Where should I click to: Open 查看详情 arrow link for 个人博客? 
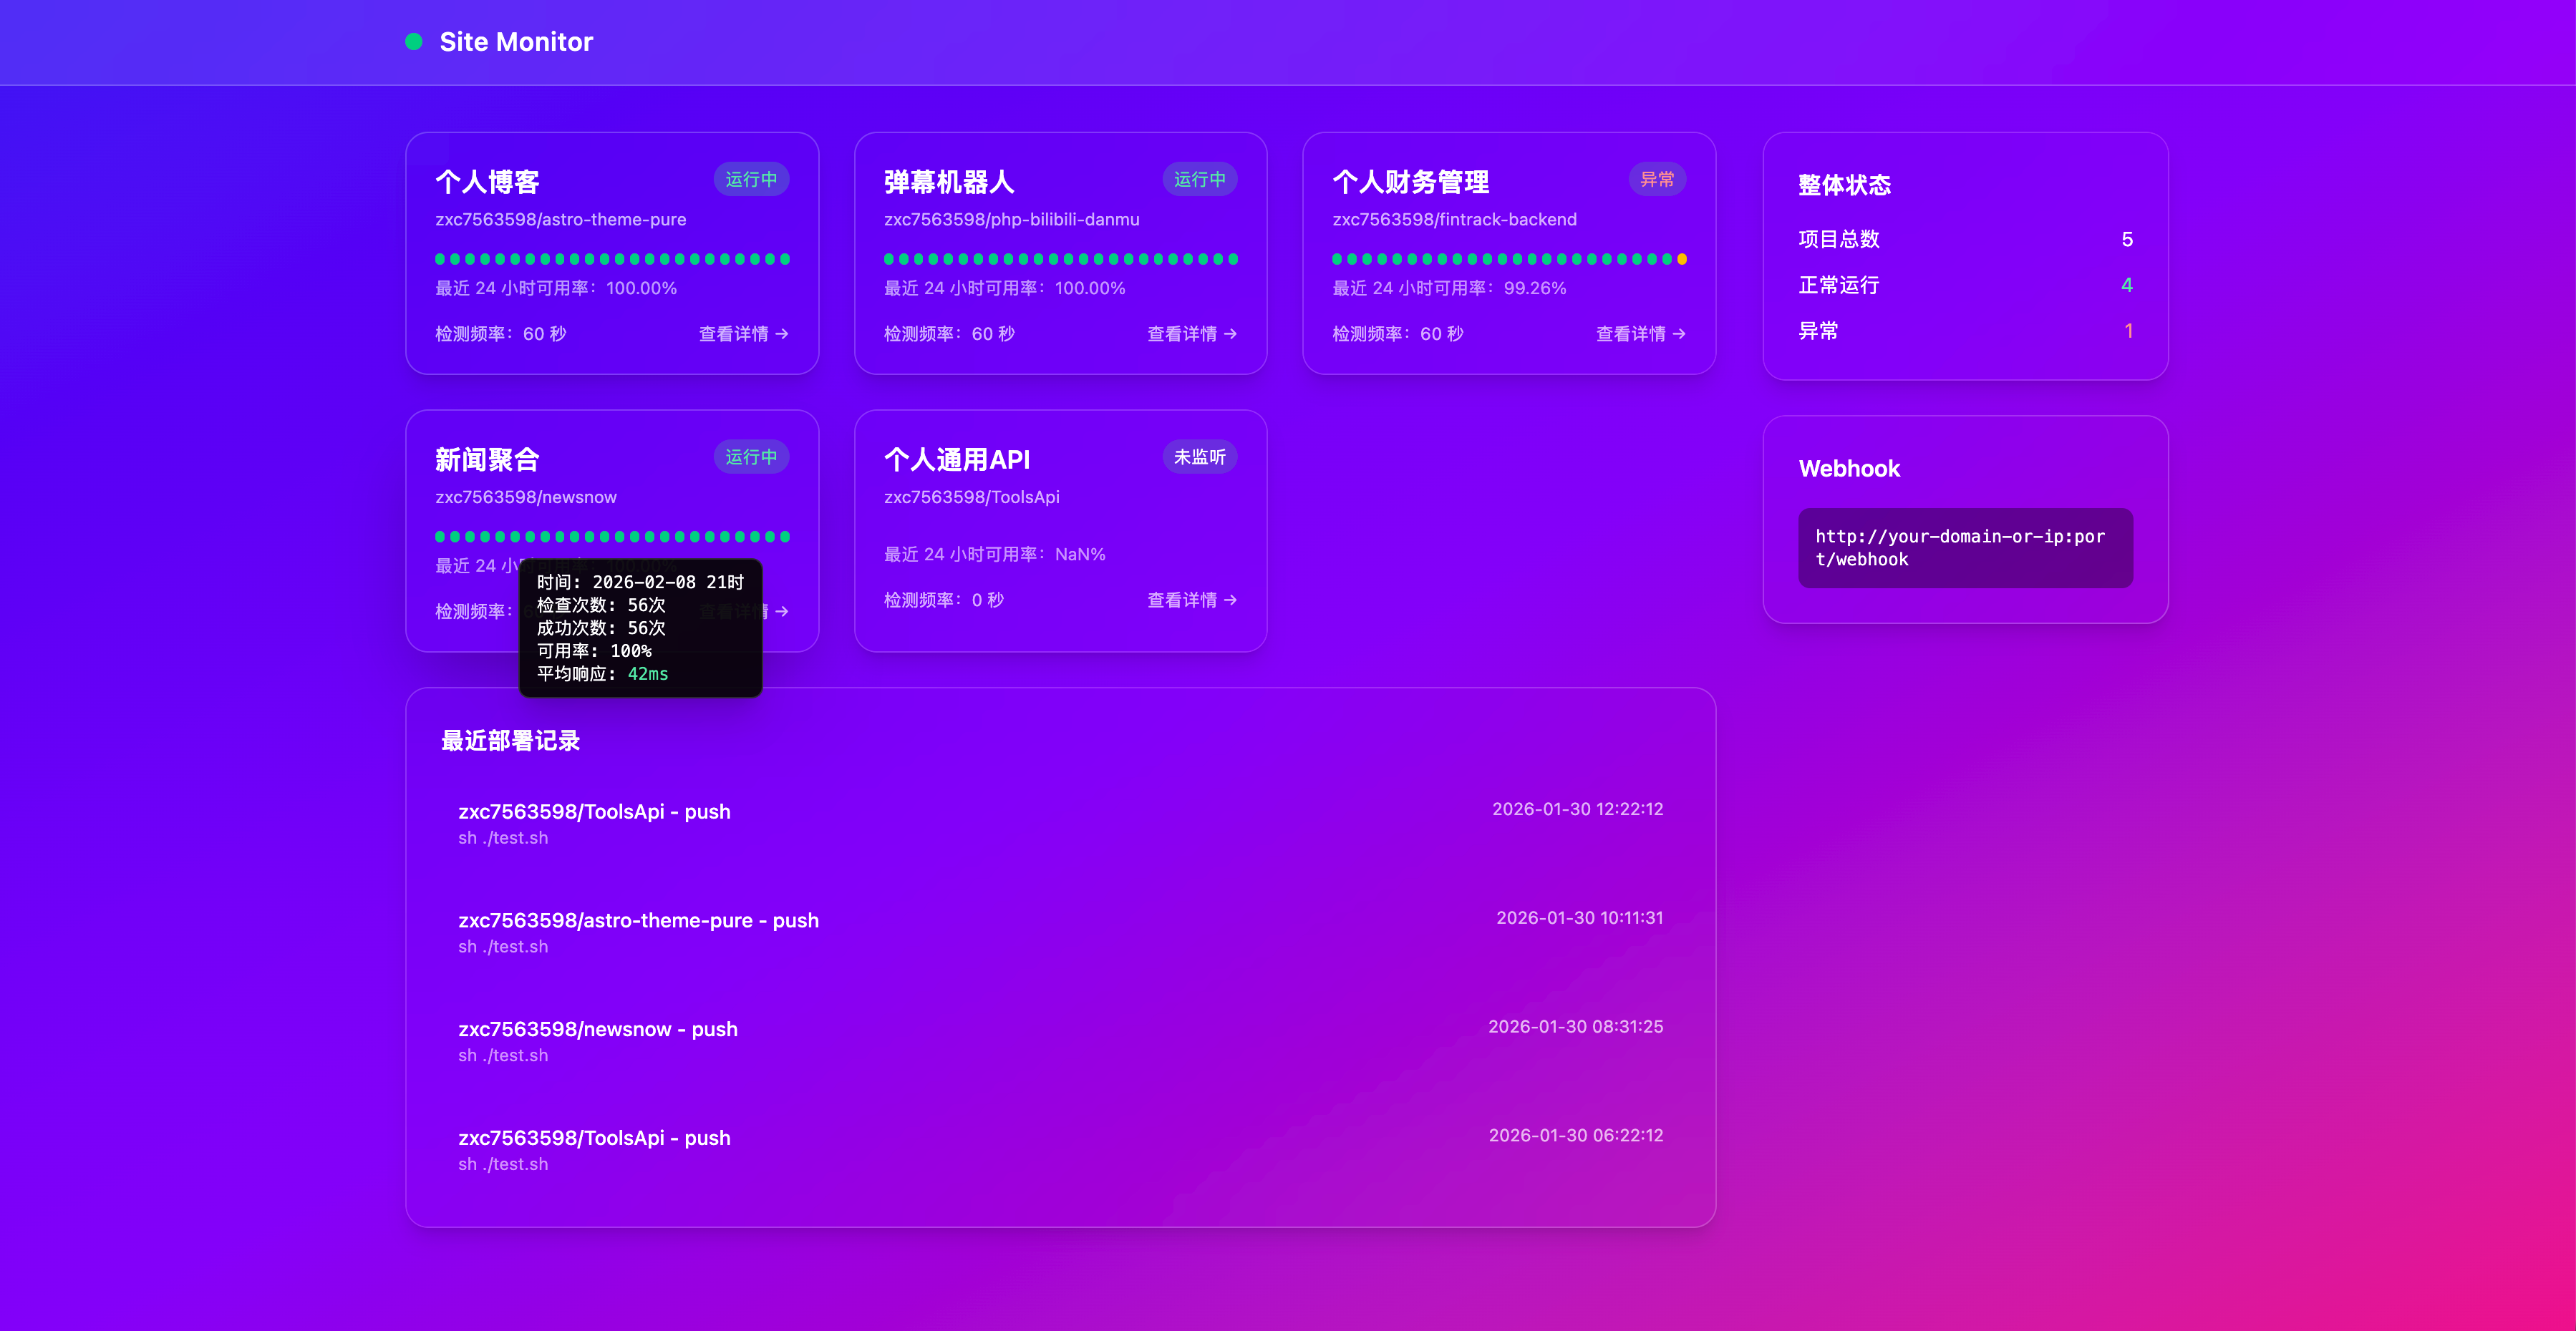coord(743,333)
